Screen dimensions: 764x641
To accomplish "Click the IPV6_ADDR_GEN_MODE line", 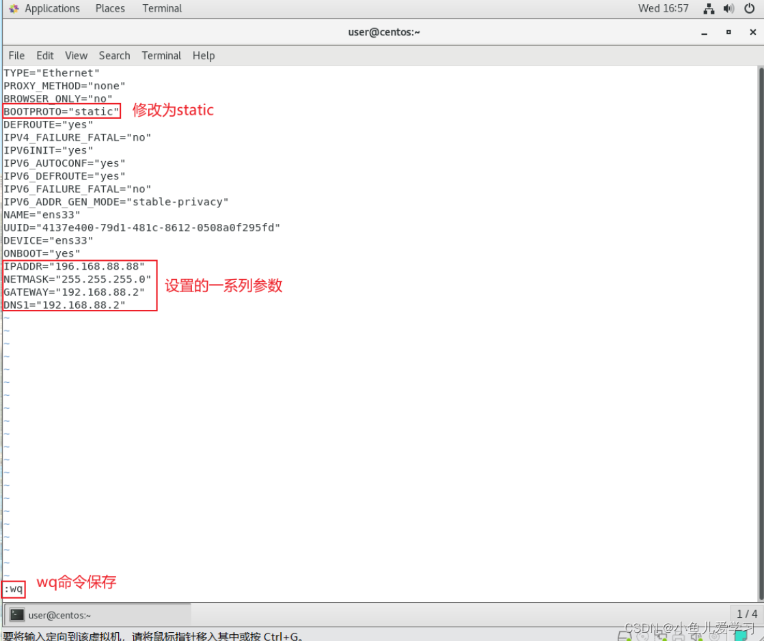I will click(x=116, y=202).
